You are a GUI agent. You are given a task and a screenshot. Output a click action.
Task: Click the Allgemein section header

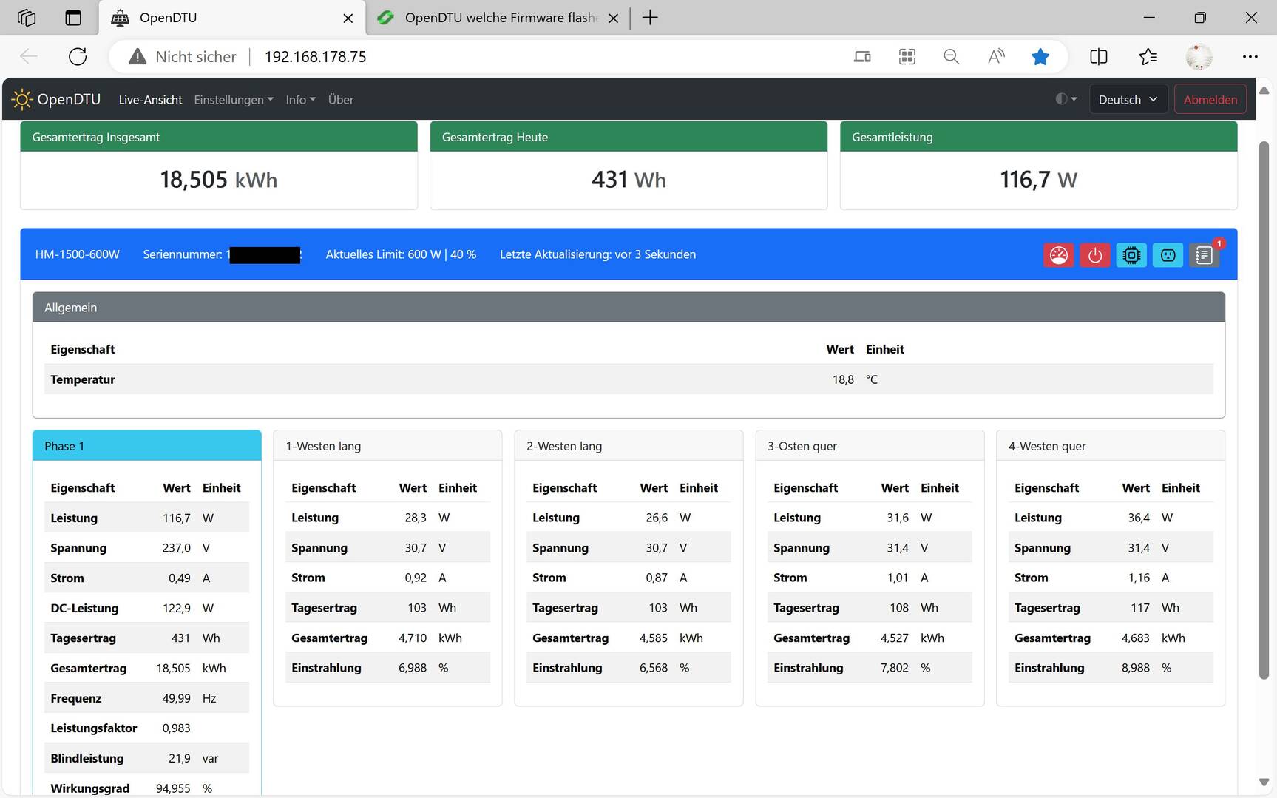click(x=629, y=307)
